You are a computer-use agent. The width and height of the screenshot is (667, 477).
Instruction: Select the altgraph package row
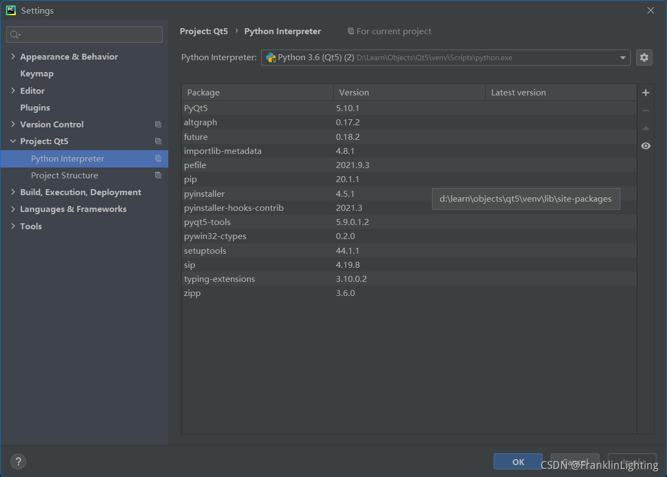pyautogui.click(x=409, y=123)
